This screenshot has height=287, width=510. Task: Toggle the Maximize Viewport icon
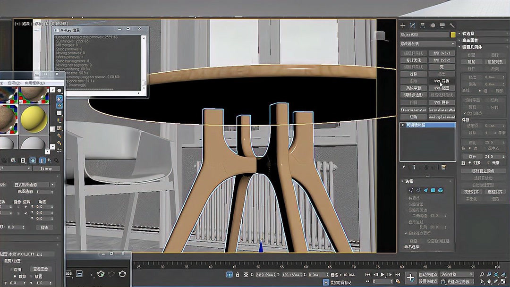tap(503, 282)
